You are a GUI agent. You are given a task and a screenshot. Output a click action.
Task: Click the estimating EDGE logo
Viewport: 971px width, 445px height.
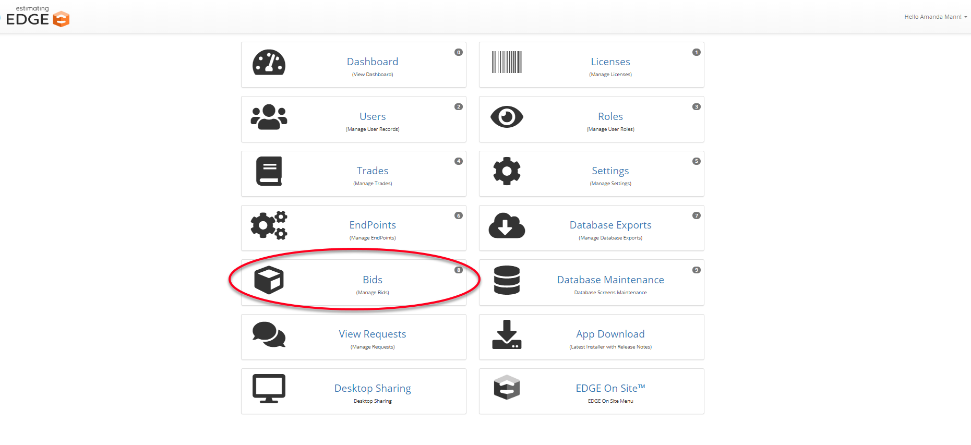click(38, 16)
